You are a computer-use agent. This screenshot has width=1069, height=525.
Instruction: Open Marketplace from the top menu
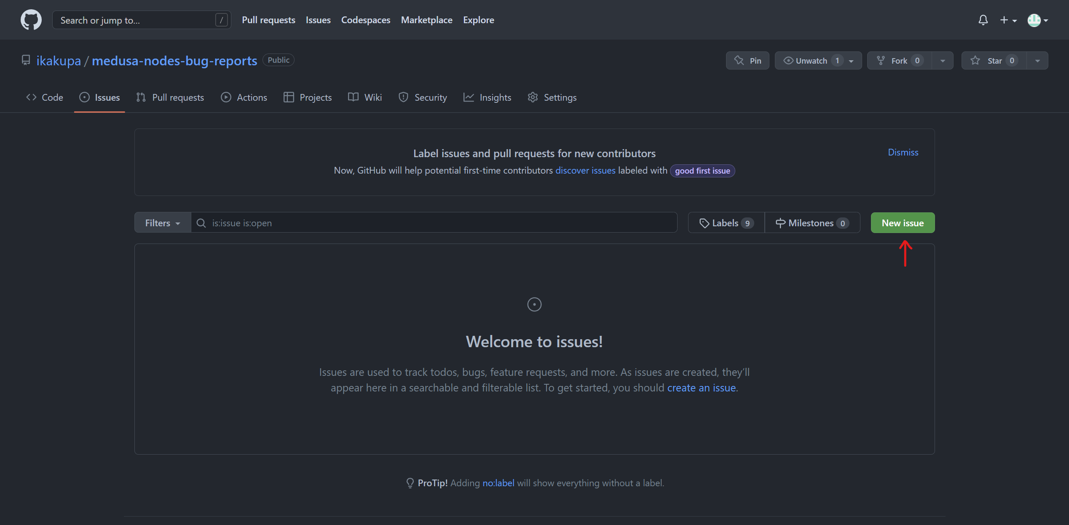[426, 20]
